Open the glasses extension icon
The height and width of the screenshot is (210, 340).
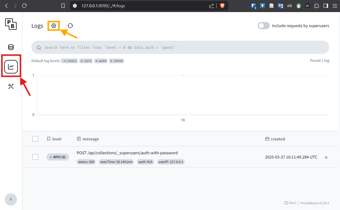(290, 6)
